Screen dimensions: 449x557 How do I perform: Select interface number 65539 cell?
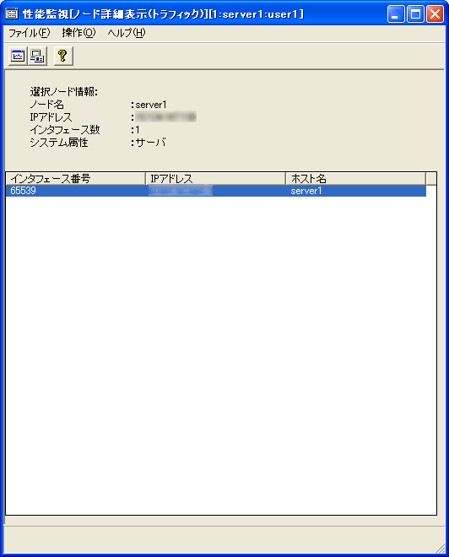pos(23,191)
